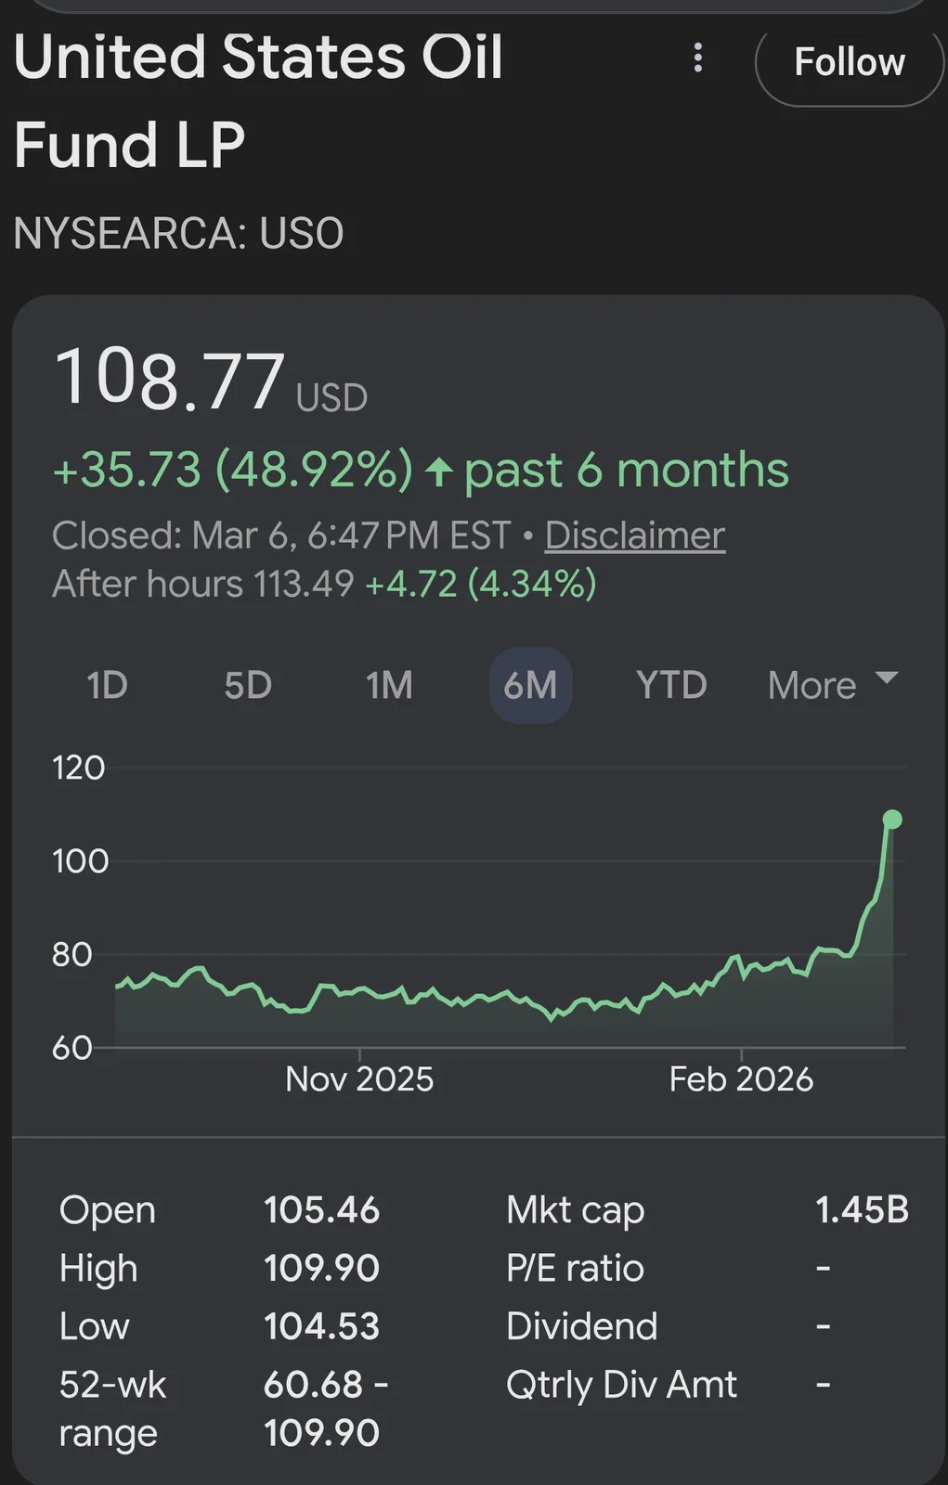This screenshot has width=948, height=1485.
Task: Click the Nov 2025 axis label
Action: [359, 1079]
